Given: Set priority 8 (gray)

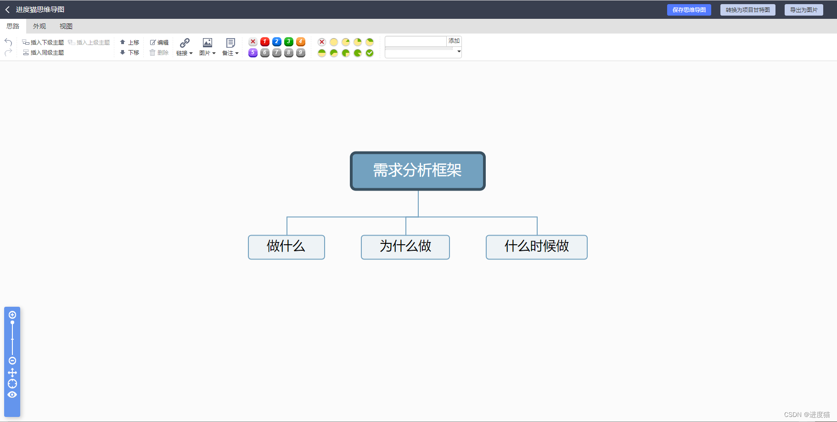Looking at the screenshot, I should [x=289, y=53].
